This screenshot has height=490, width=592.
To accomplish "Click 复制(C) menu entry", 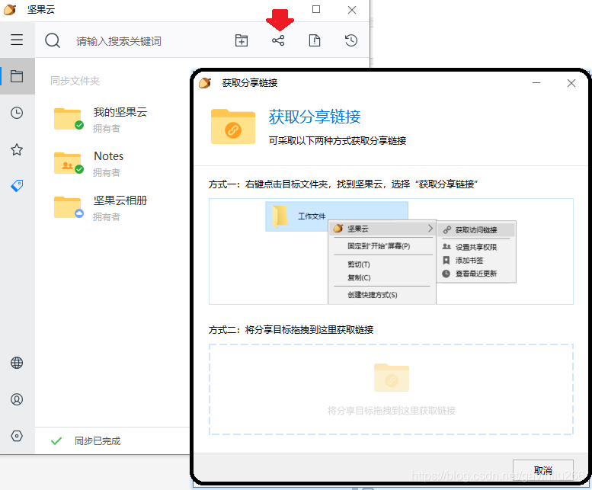I will tap(359, 278).
